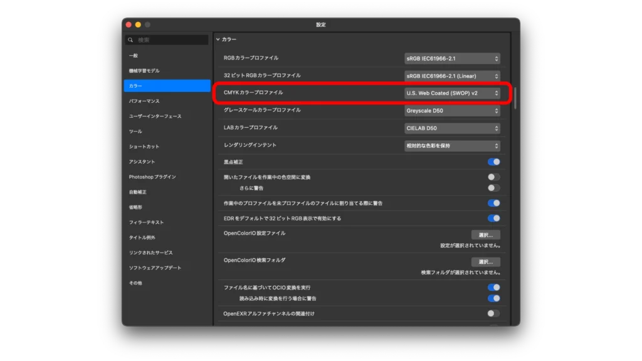Viewport: 642px width, 361px height.
Task: Collapse the カラー section disclosure
Action: 218,39
